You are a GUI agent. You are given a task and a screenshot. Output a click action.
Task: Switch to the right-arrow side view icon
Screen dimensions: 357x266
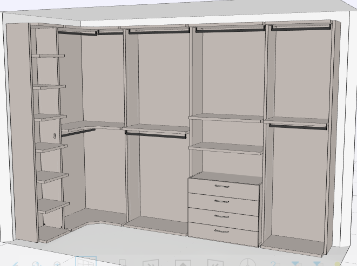[x=151, y=263]
